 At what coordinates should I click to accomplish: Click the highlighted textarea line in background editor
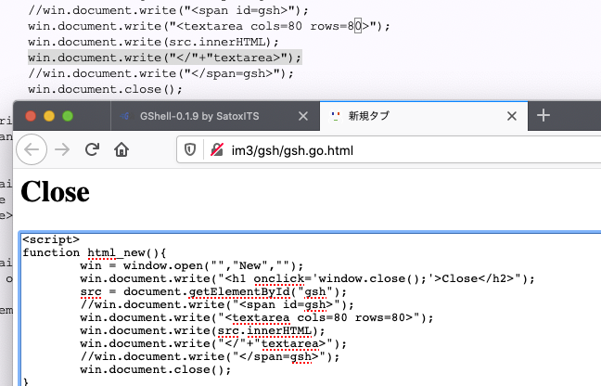[164, 58]
